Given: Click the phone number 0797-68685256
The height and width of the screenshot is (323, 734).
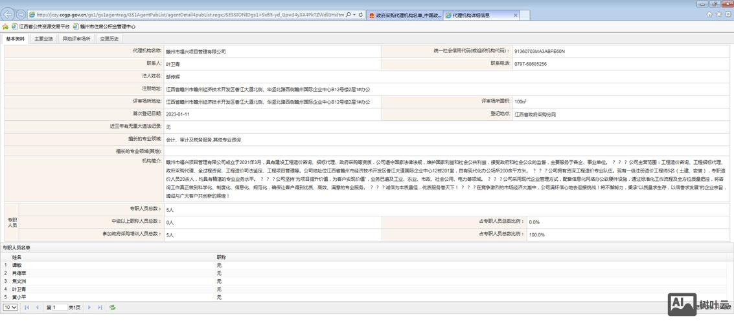Looking at the screenshot, I should (531, 64).
